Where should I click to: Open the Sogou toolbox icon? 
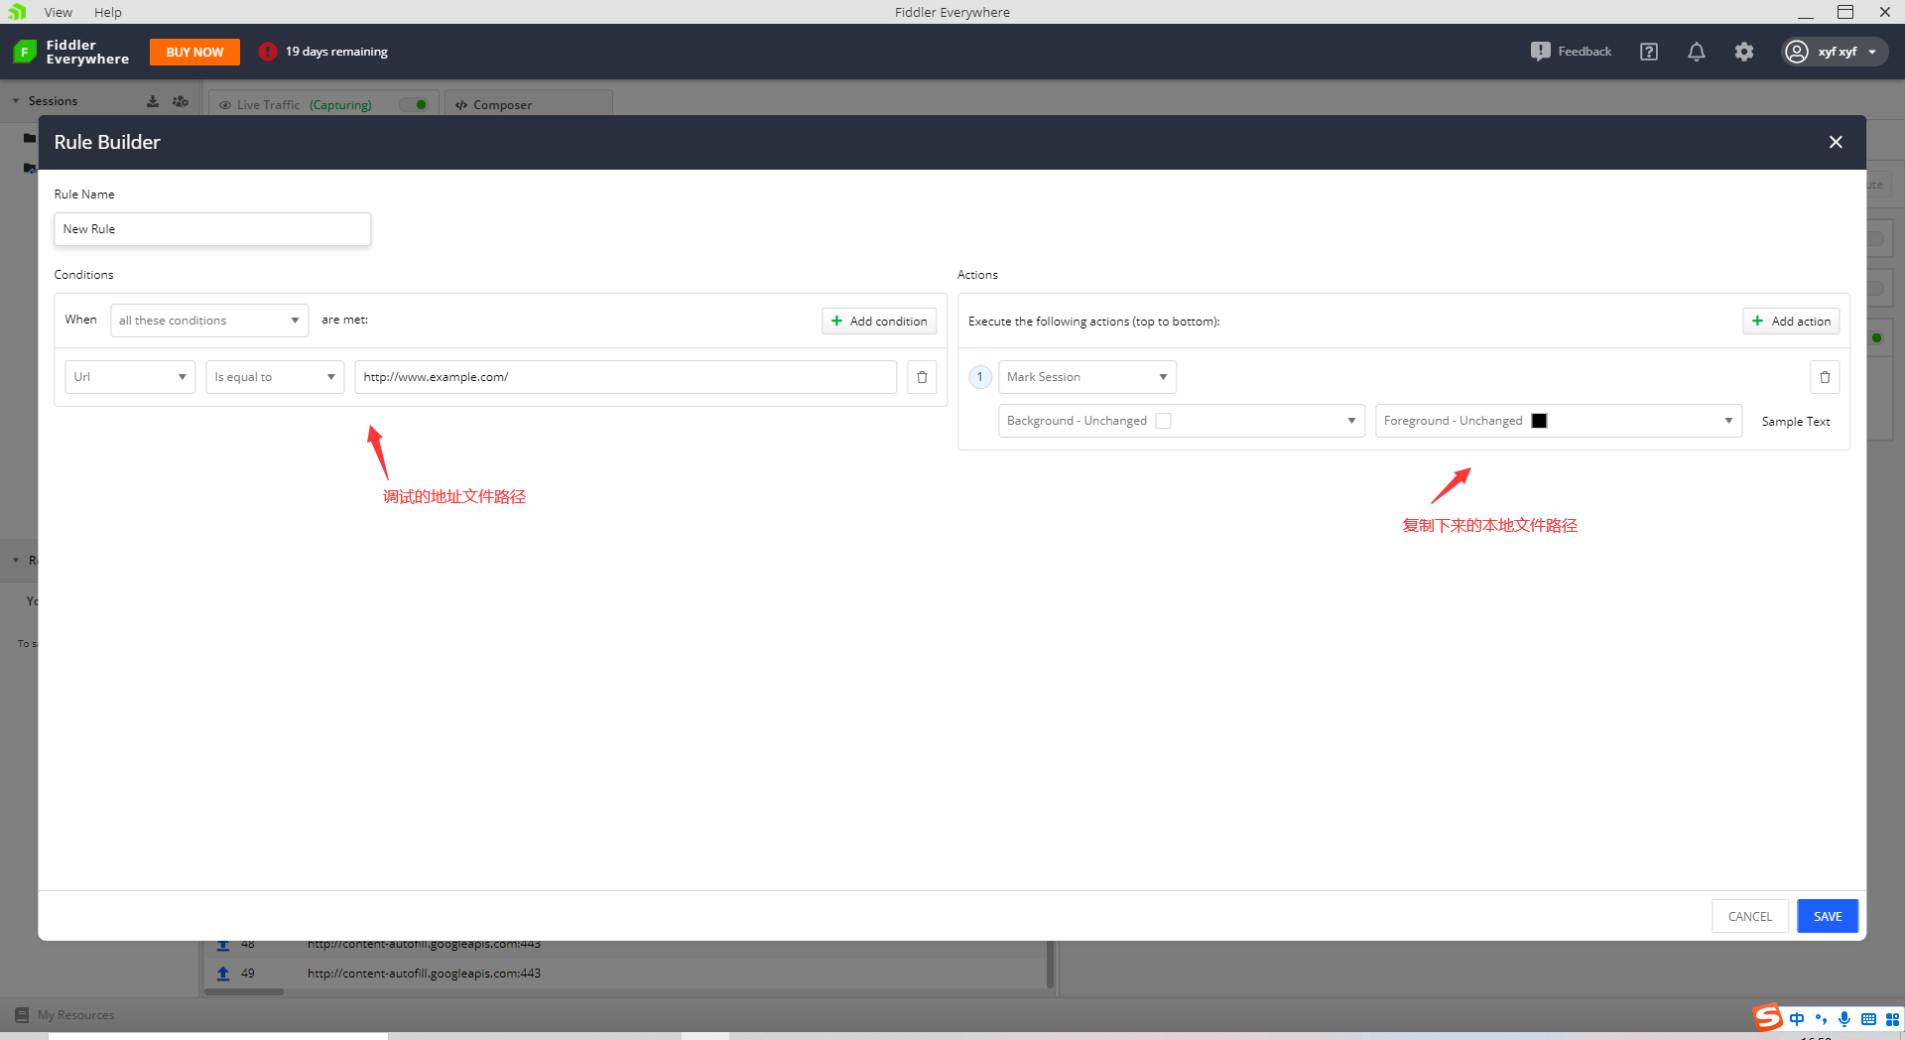[x=1892, y=1019]
